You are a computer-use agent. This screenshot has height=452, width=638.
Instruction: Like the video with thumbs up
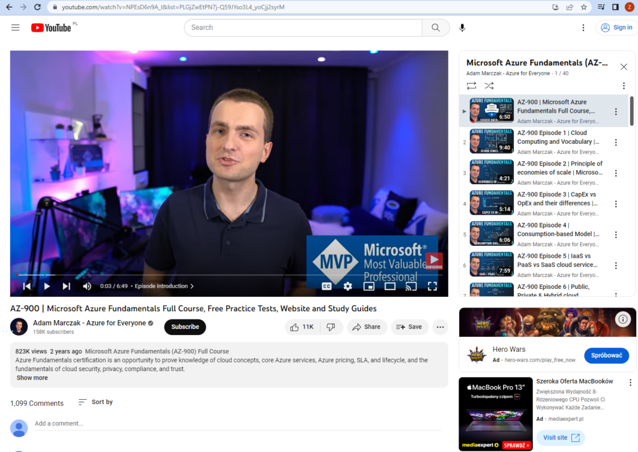[302, 327]
